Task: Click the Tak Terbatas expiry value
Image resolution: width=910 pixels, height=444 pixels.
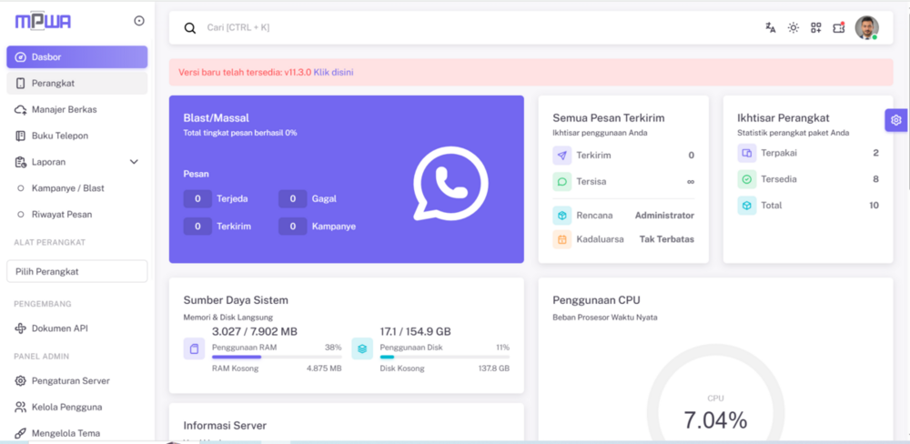Action: pyautogui.click(x=667, y=239)
